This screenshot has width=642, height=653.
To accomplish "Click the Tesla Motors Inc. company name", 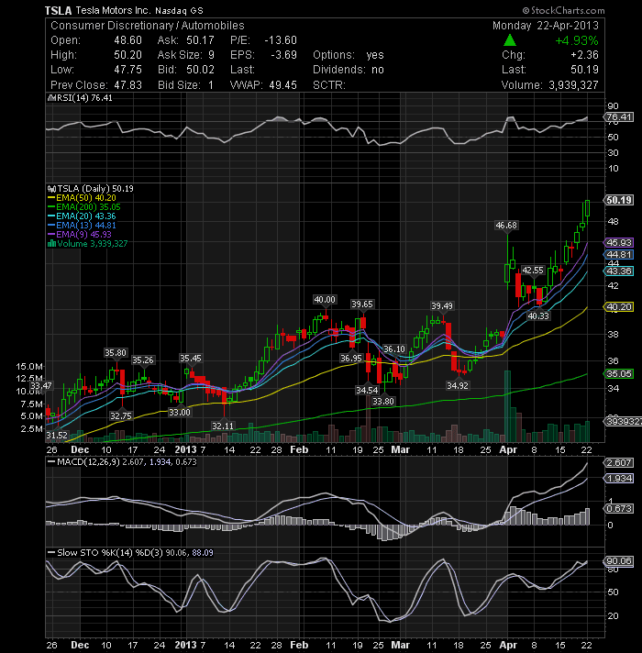I will pyautogui.click(x=113, y=10).
